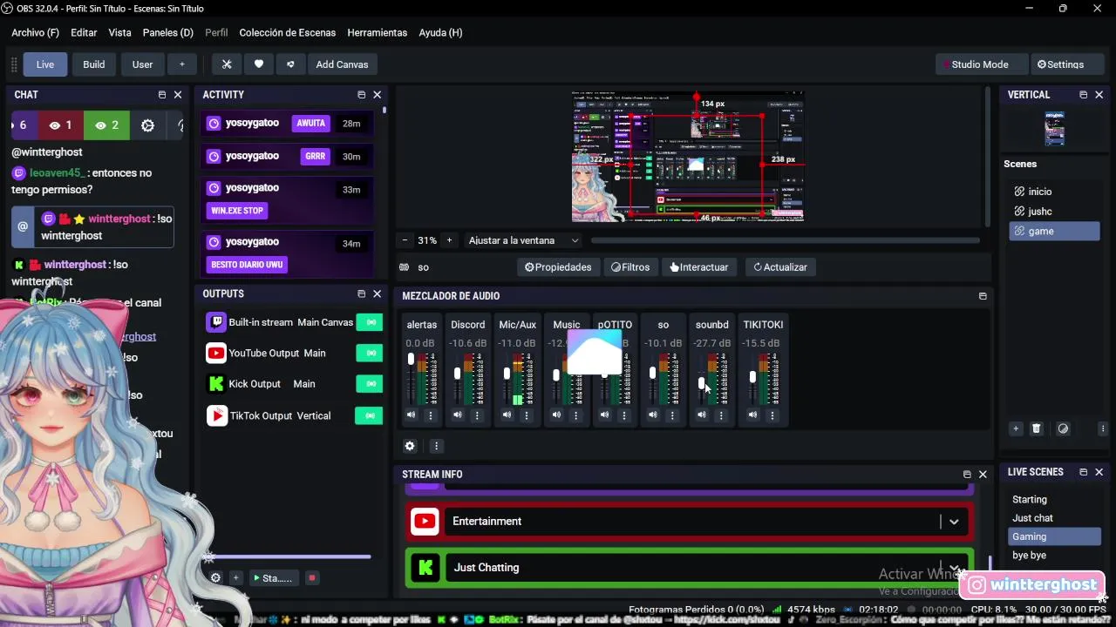
Task: Mute the so audio channel
Action: (x=653, y=415)
